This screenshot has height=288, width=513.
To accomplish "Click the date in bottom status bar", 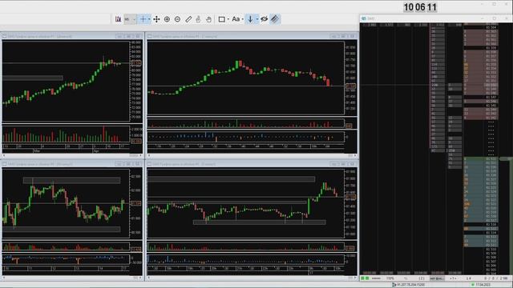I will [x=483, y=285].
